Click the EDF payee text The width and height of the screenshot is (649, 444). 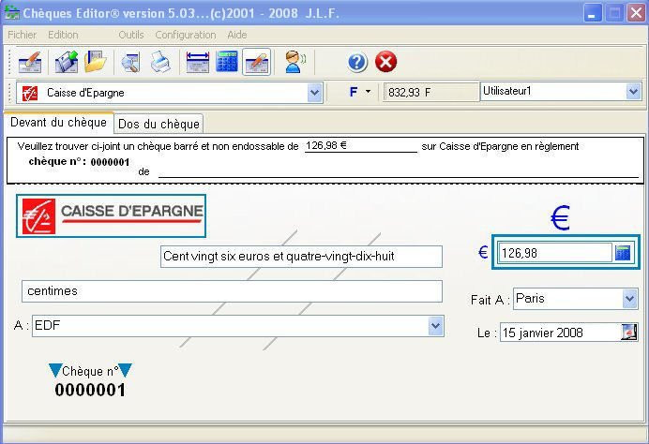coord(47,326)
